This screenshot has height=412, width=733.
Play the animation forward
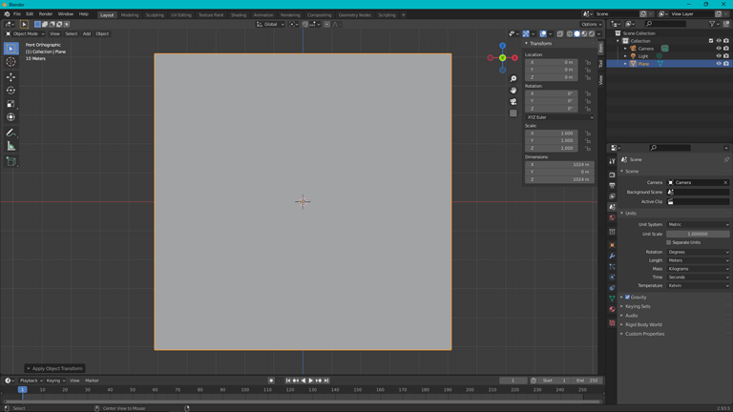point(311,381)
